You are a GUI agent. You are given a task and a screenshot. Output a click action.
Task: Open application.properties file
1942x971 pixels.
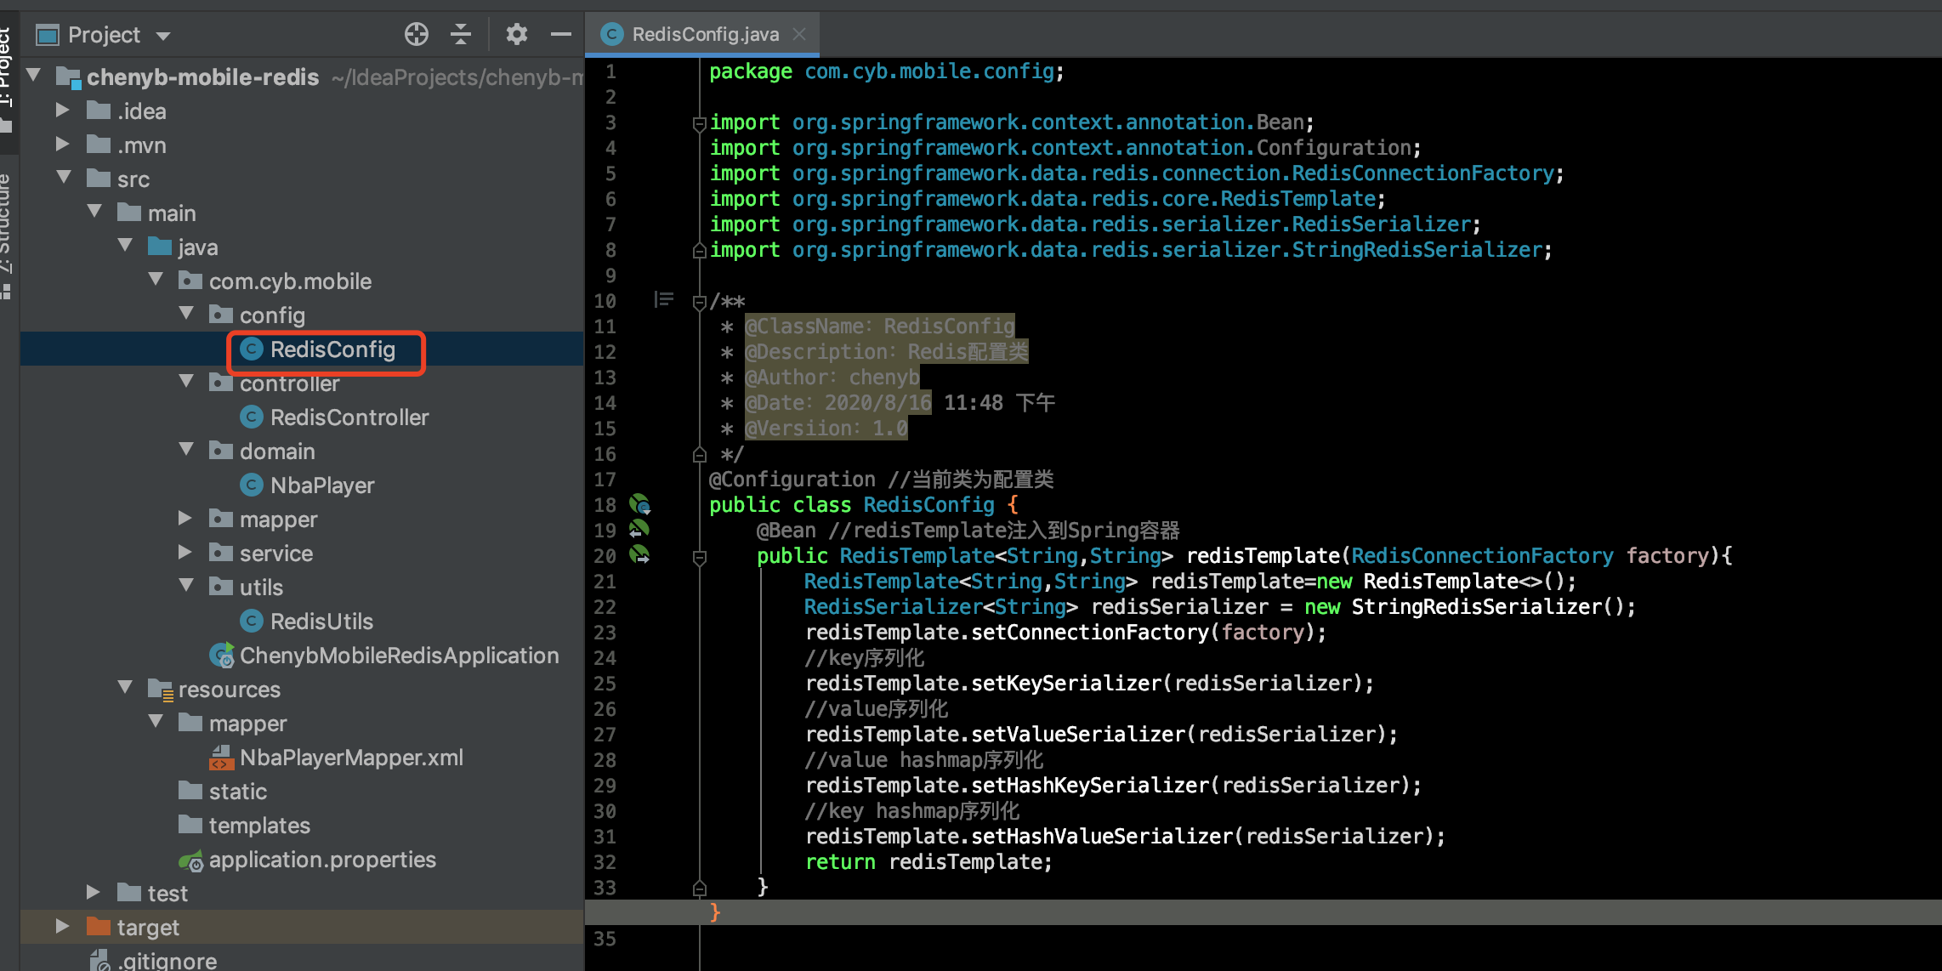[322, 860]
